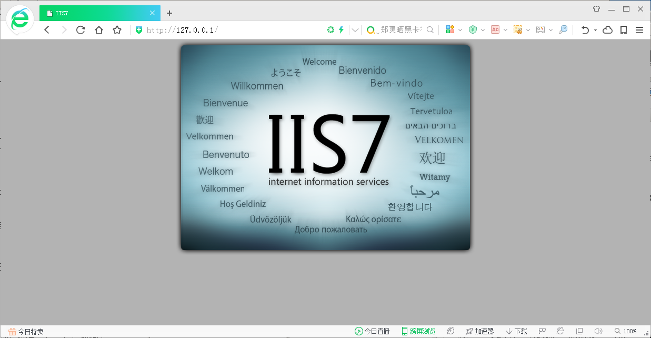Go back with the back arrow
The height and width of the screenshot is (338, 651).
tap(47, 30)
